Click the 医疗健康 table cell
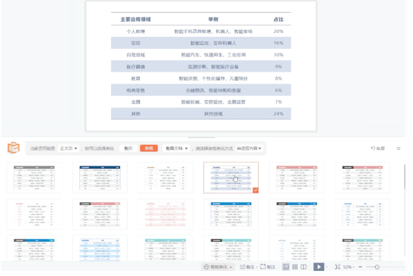This screenshot has width=413, height=276. (x=136, y=67)
